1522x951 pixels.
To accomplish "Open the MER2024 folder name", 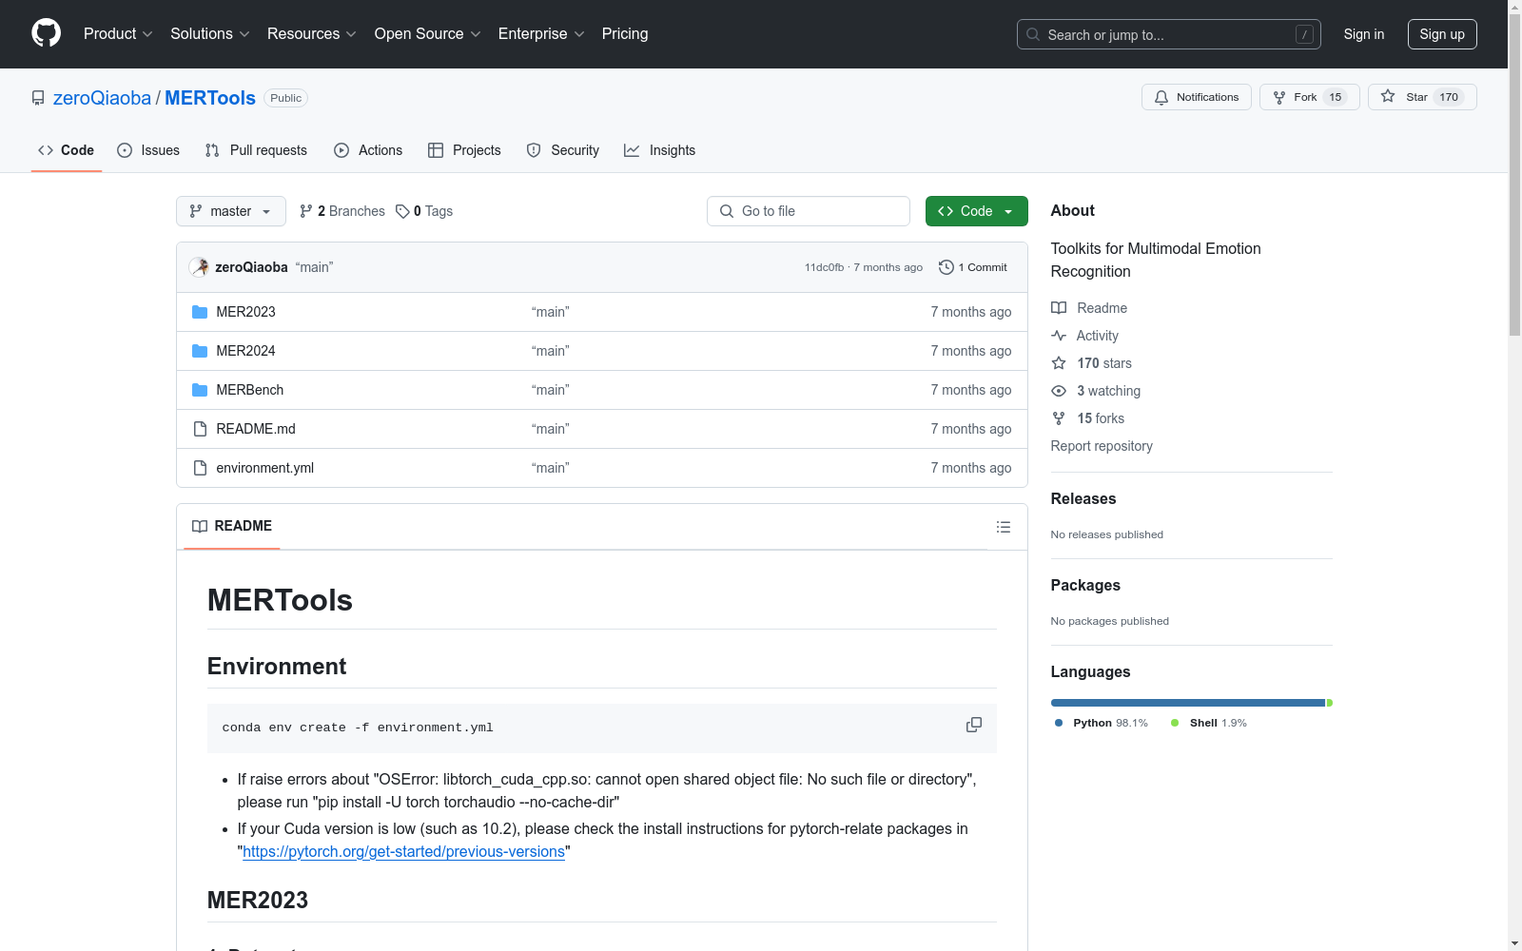I will [245, 351].
